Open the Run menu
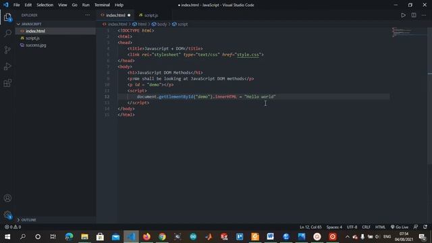Image resolution: width=432 pixels, height=243 pixels. click(86, 5)
